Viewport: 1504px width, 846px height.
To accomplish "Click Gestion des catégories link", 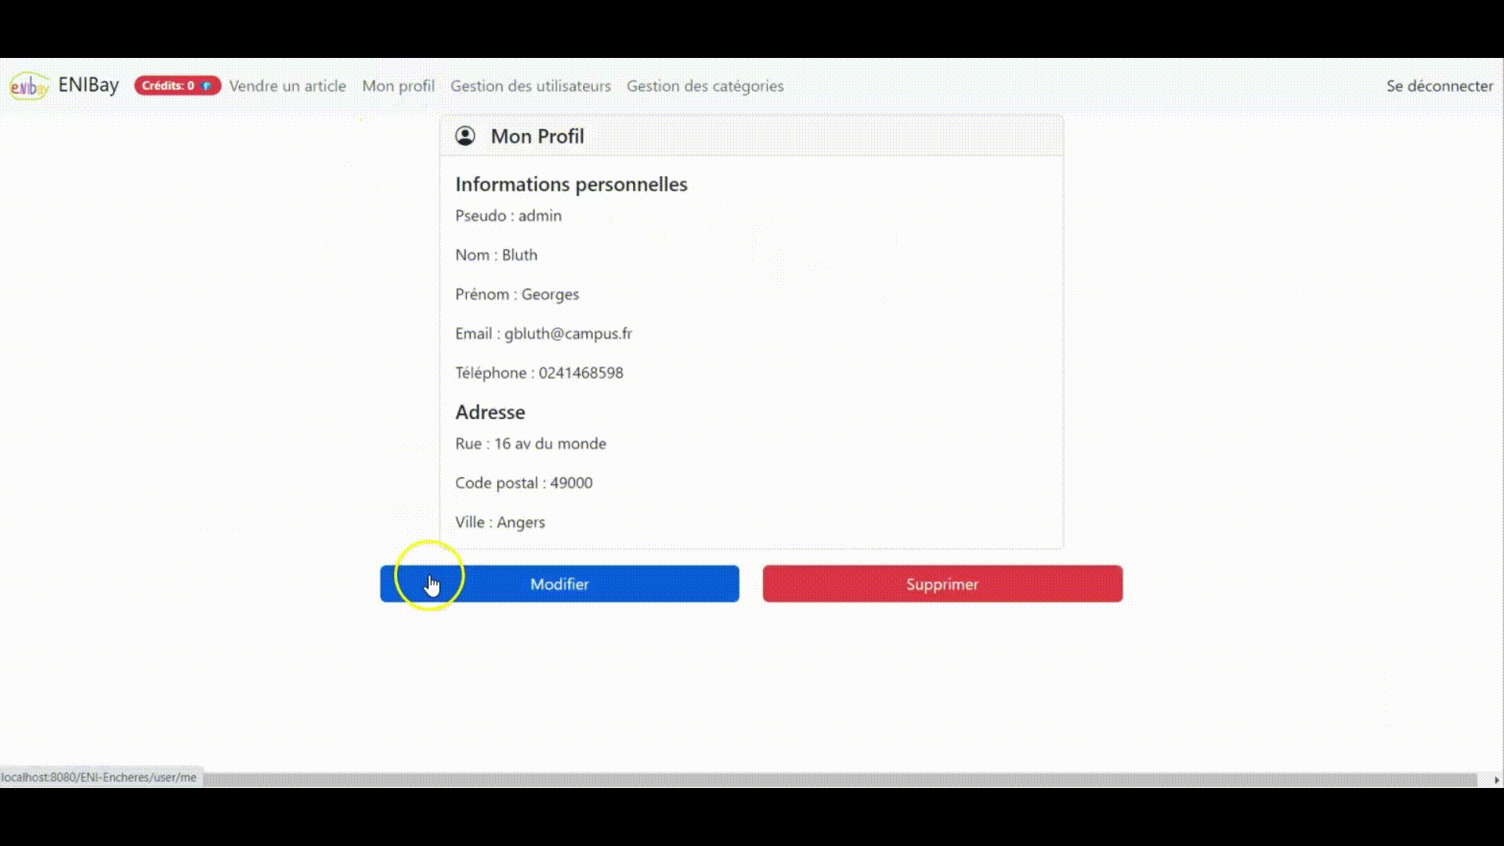I will click(x=704, y=85).
